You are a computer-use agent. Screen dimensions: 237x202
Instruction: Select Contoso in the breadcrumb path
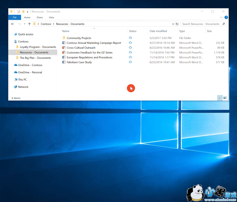[x=46, y=24]
